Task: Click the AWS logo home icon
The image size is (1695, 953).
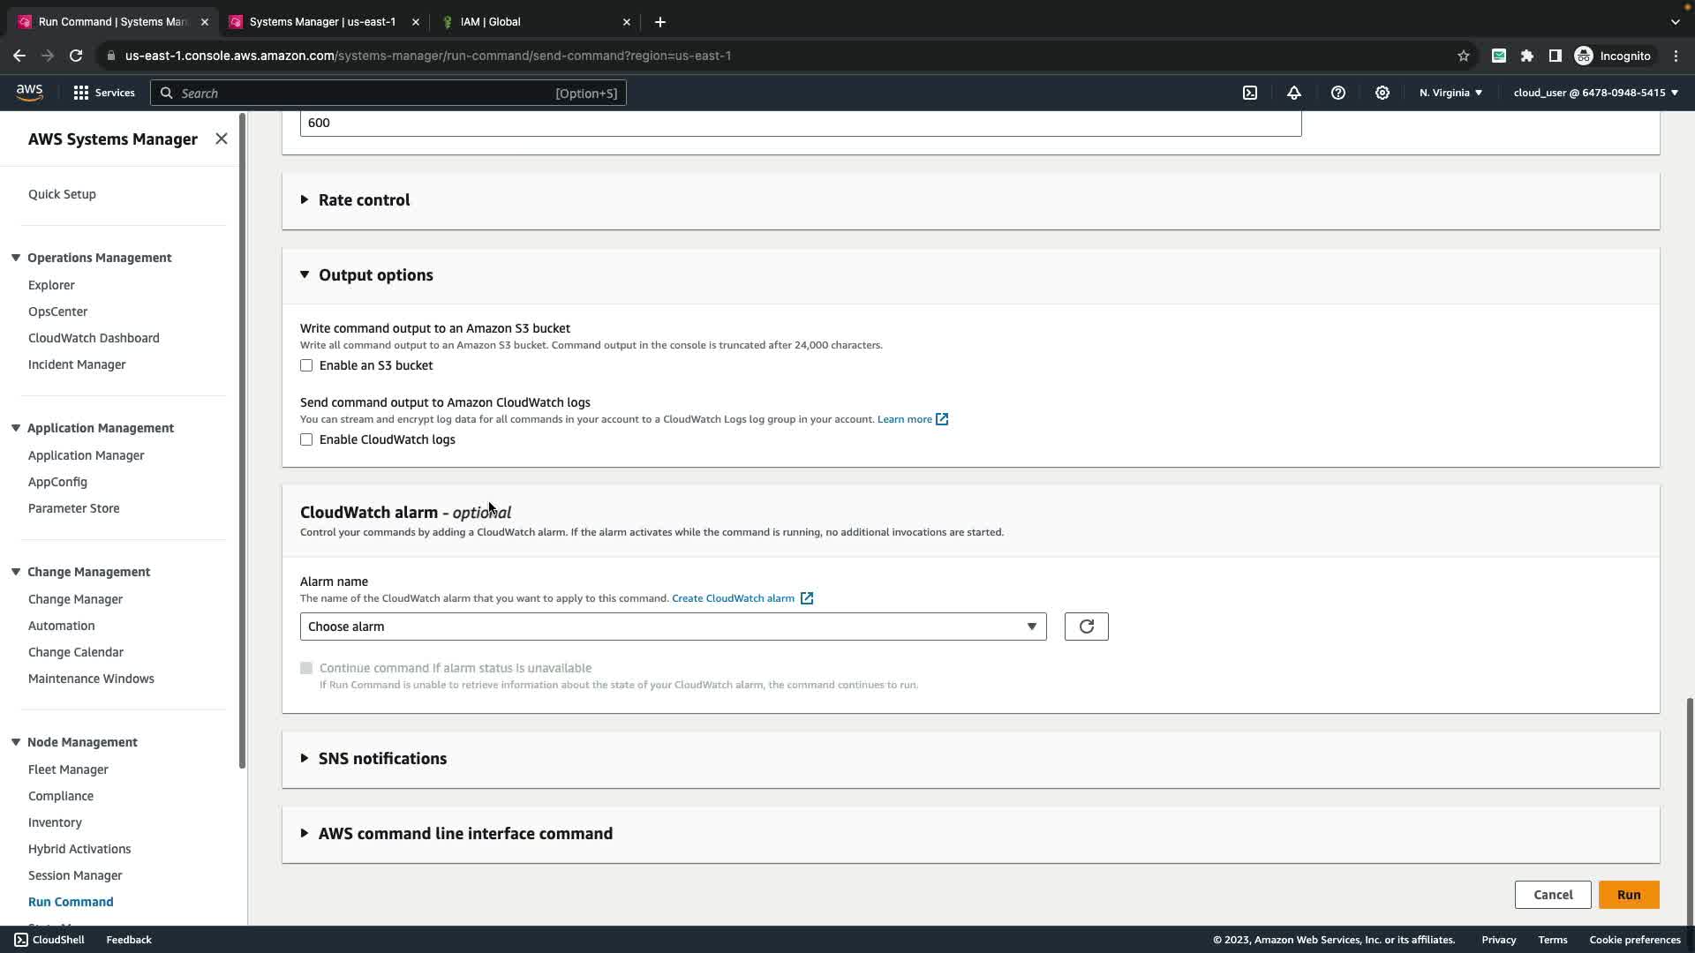Action: tap(29, 93)
